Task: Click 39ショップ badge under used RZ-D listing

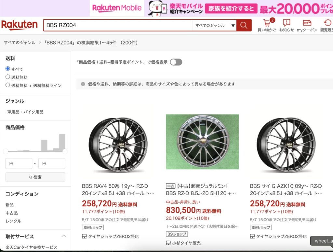Action: [177, 234]
